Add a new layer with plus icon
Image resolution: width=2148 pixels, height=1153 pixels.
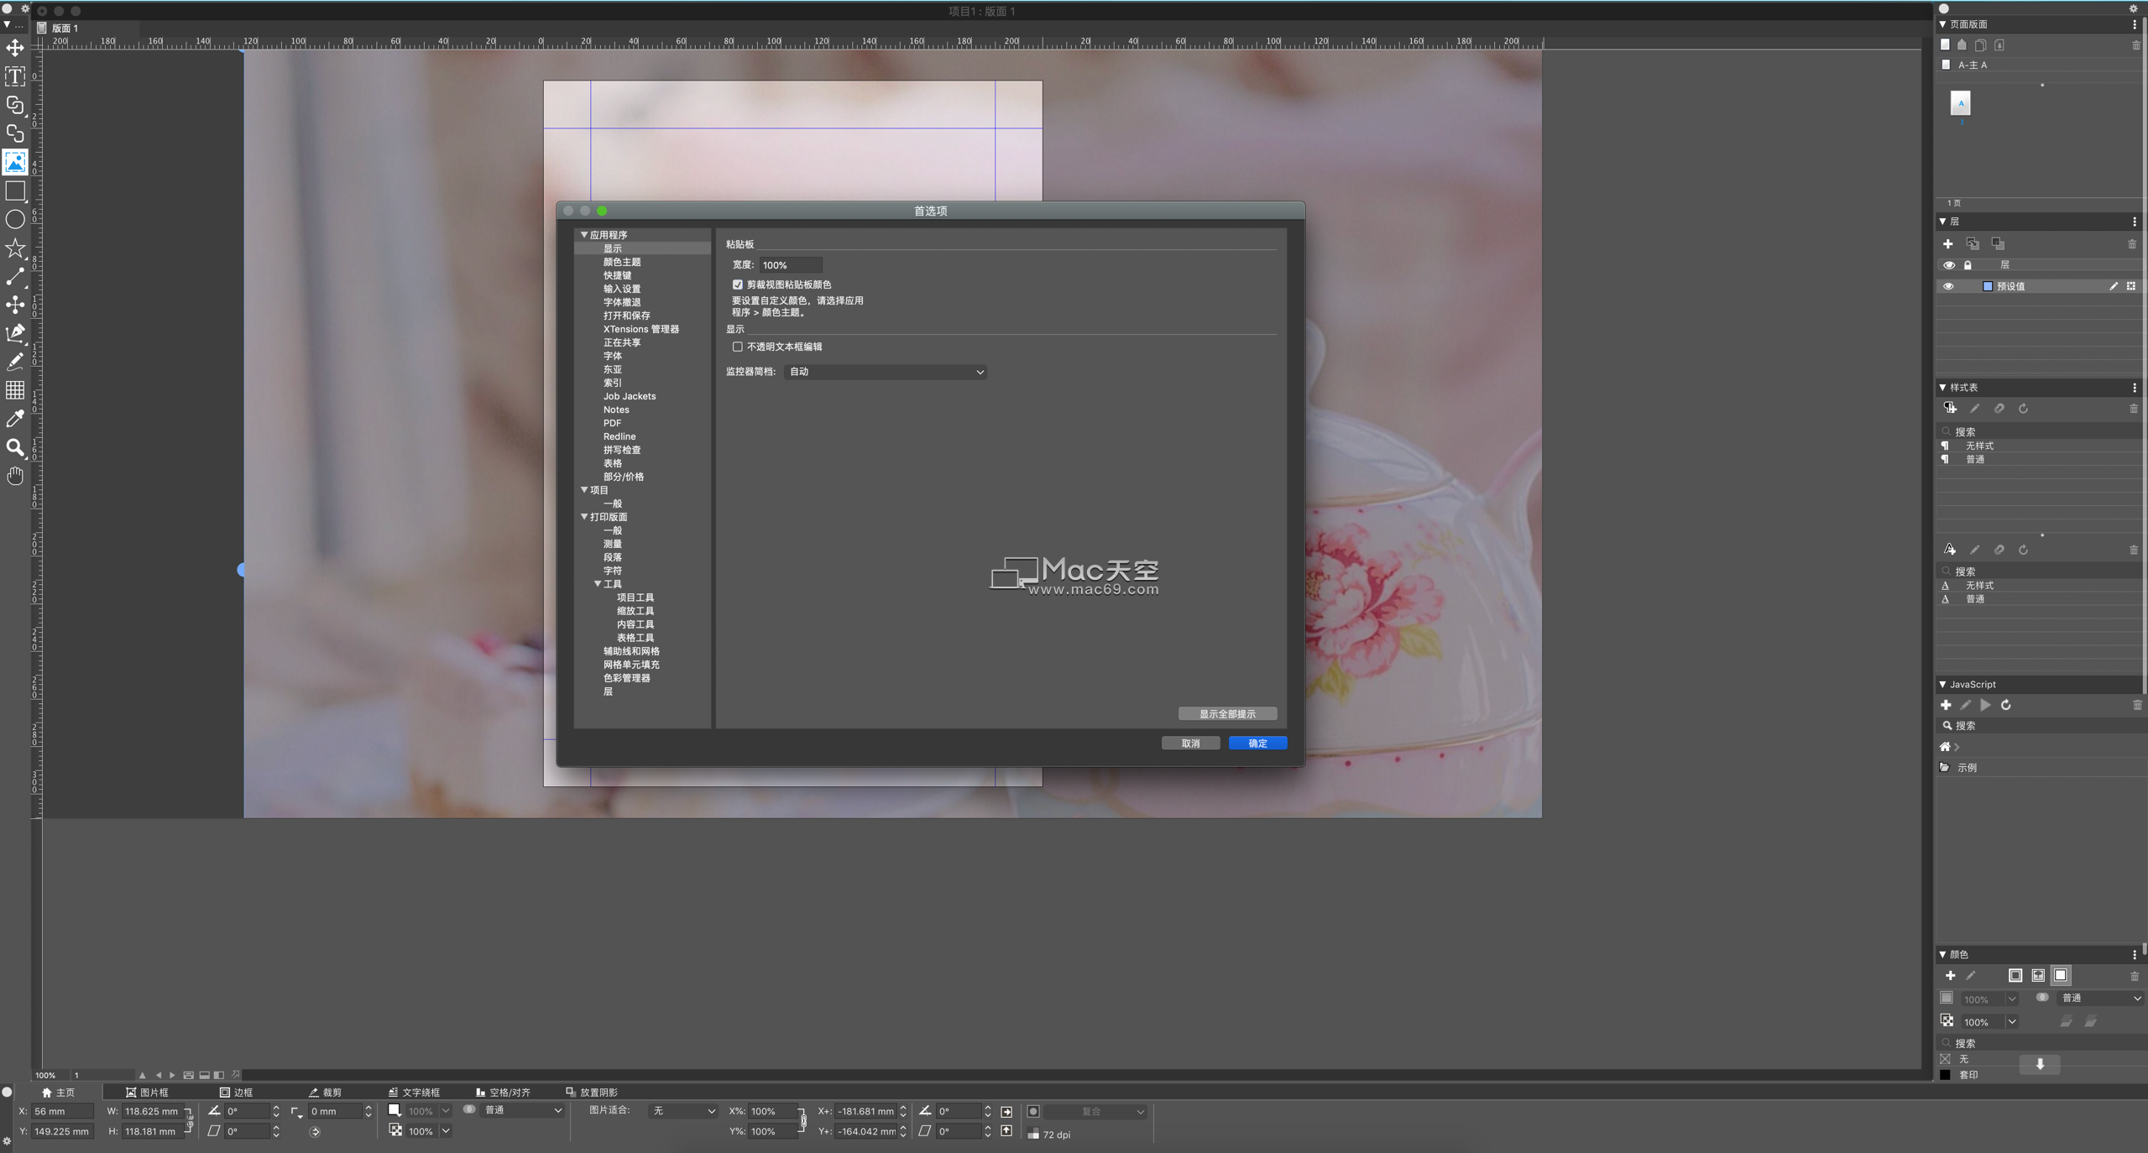[x=1948, y=244]
